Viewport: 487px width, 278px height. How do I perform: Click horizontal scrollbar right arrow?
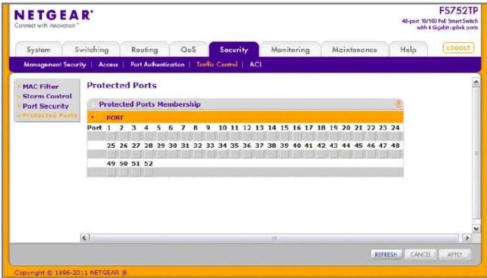pyautogui.click(x=466, y=238)
